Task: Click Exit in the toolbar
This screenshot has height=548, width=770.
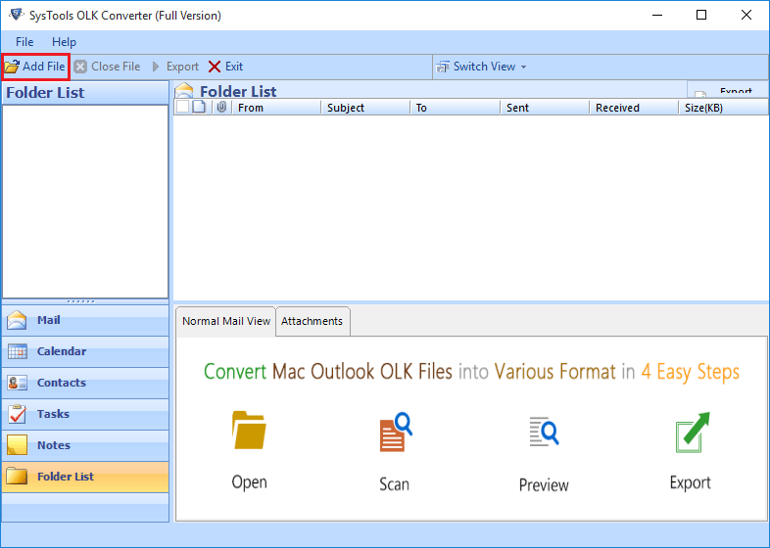Action: [226, 67]
